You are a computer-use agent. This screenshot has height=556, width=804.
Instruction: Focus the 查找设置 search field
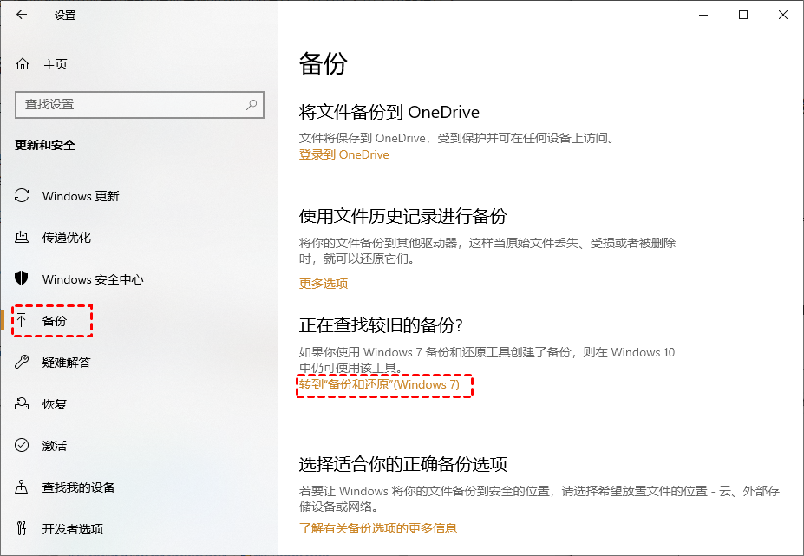pyautogui.click(x=140, y=105)
